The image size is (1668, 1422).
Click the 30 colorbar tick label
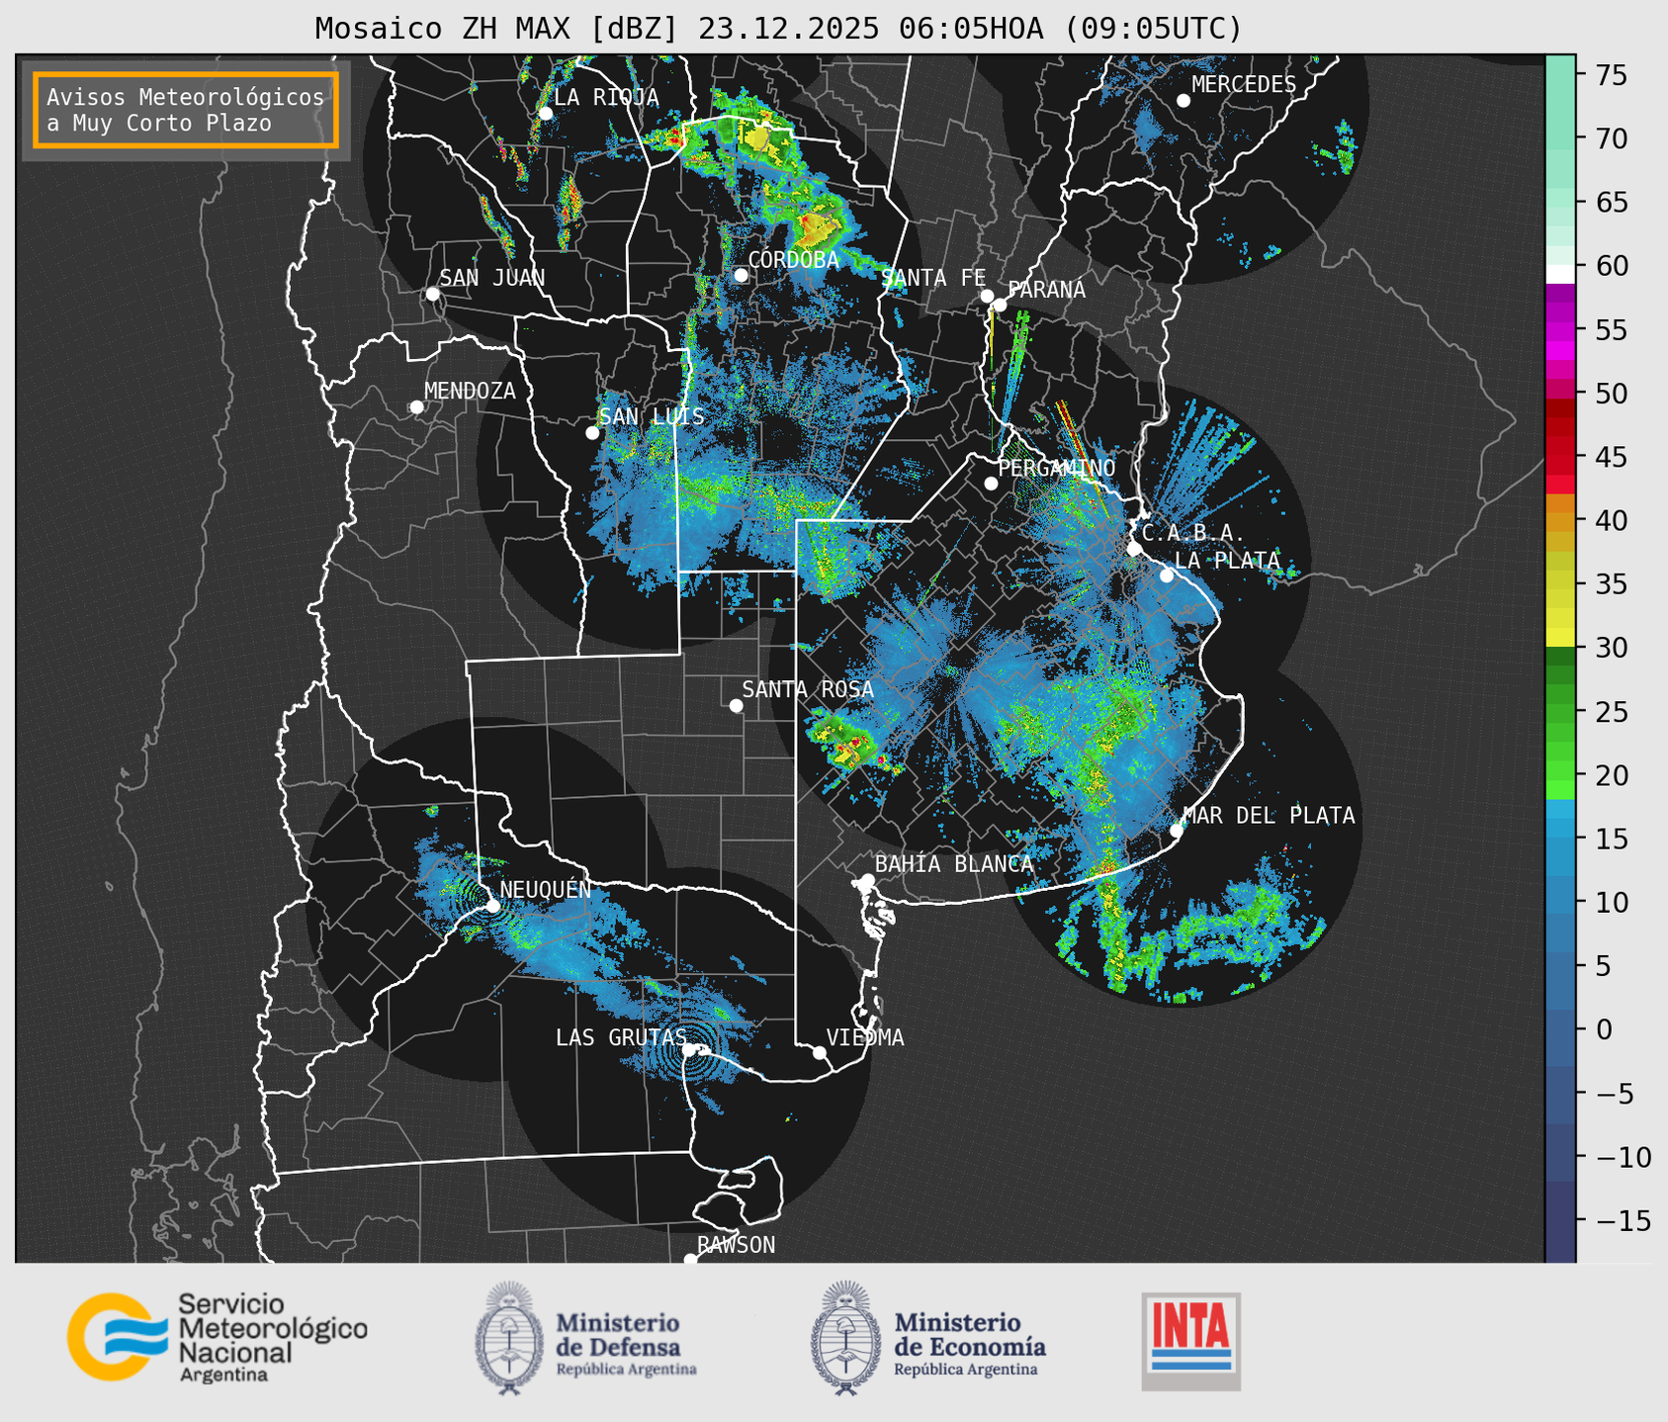tap(1610, 649)
